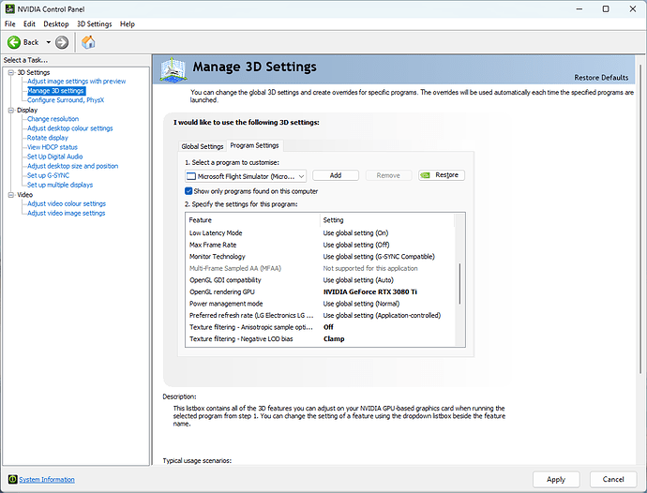Select Set up G-SYNC in the task tree

tap(48, 175)
